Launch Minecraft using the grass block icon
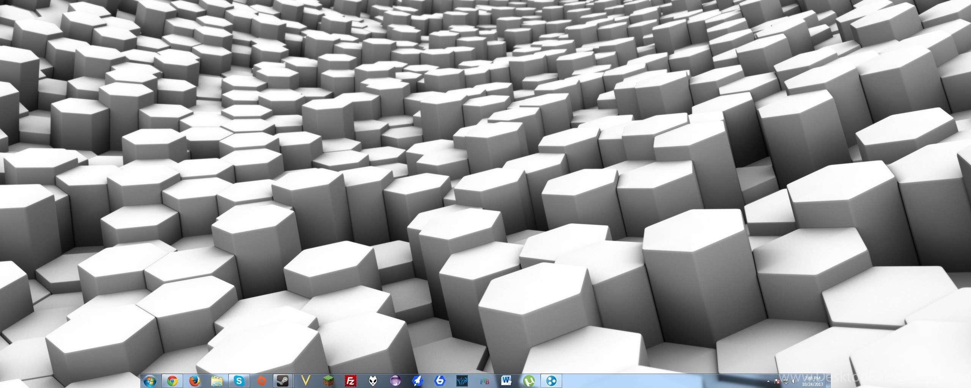This screenshot has width=971, height=388. 328,380
